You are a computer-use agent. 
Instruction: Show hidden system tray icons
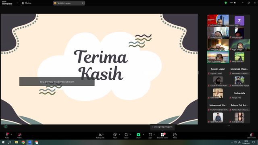[232, 142]
